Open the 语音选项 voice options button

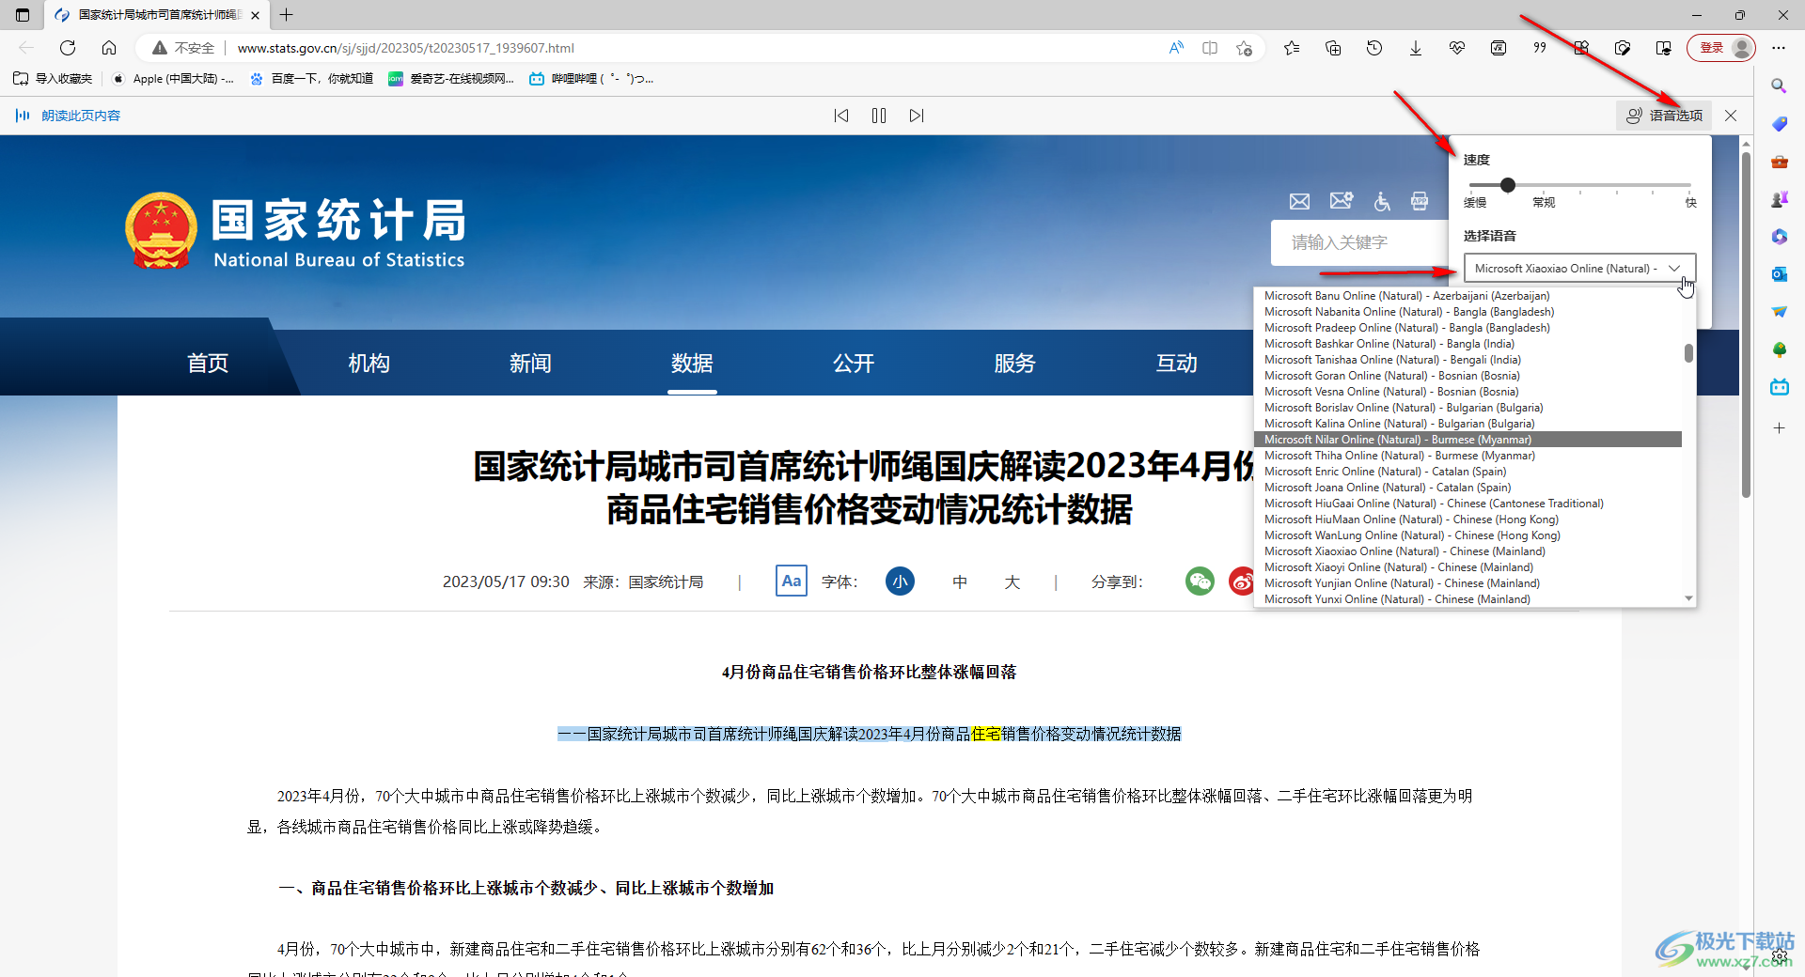pos(1665,116)
